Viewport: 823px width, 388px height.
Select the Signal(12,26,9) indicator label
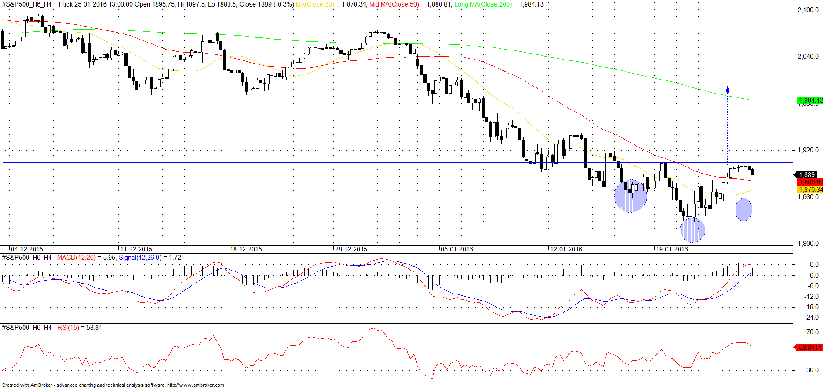coord(140,258)
